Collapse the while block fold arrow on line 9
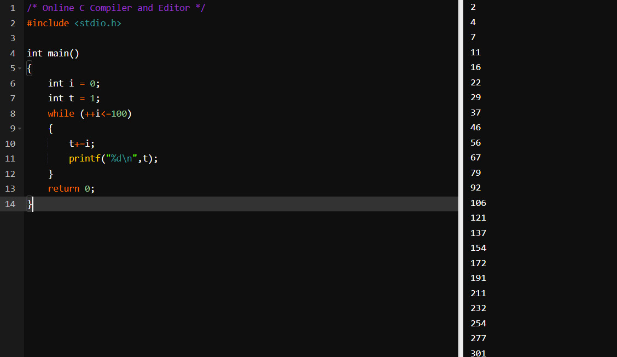This screenshot has width=617, height=357. (20, 129)
